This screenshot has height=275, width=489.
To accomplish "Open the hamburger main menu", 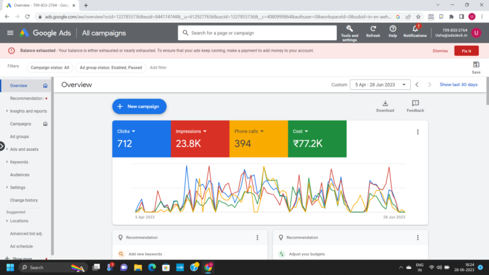I will pyautogui.click(x=10, y=32).
